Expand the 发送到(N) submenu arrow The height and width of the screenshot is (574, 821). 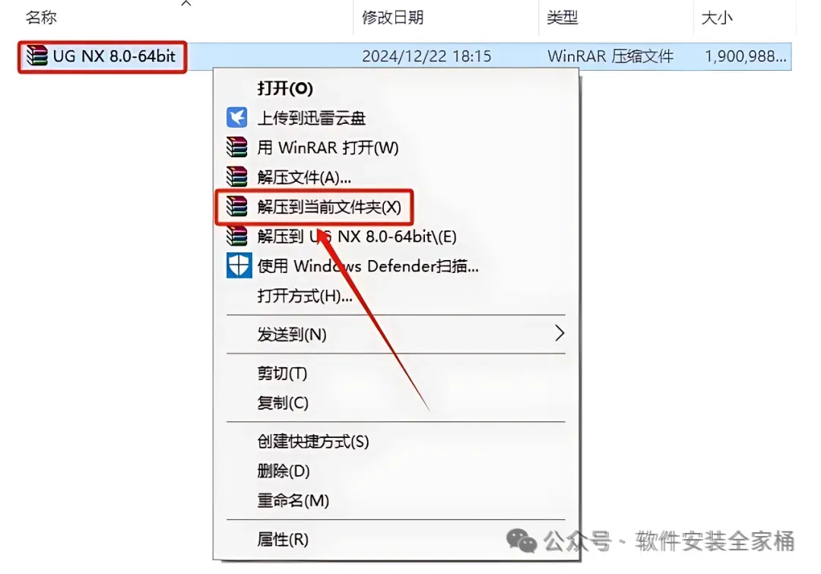pos(559,333)
